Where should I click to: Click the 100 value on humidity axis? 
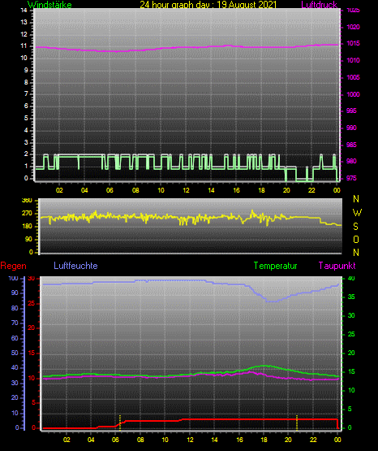pos(13,279)
